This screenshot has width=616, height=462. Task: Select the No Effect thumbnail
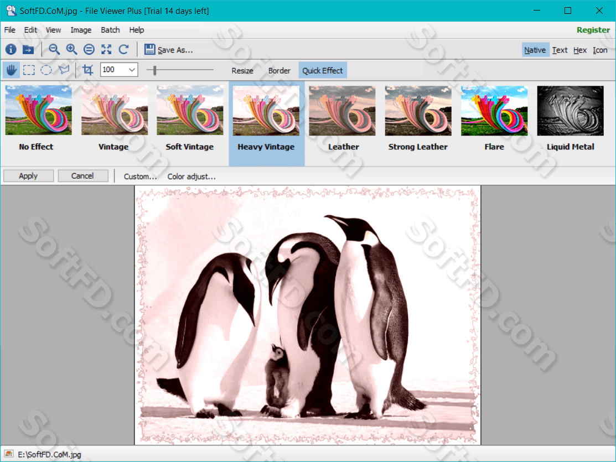click(x=38, y=111)
